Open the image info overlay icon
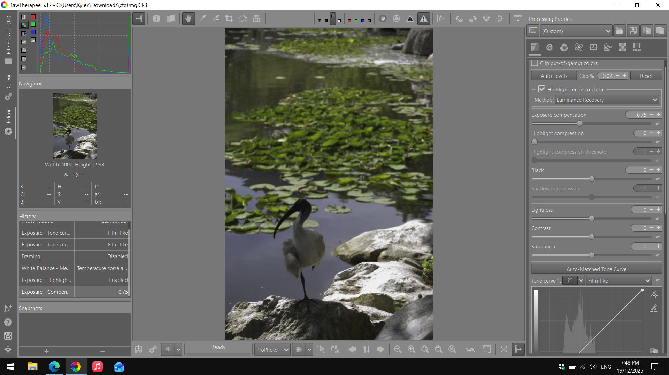This screenshot has height=375, width=669. [x=156, y=19]
